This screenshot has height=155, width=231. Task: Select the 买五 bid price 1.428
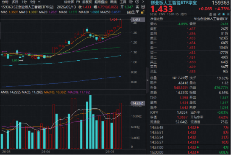[x=191, y=72]
